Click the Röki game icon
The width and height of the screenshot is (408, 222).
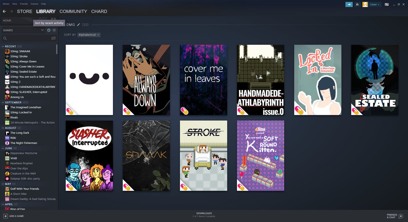7,138
